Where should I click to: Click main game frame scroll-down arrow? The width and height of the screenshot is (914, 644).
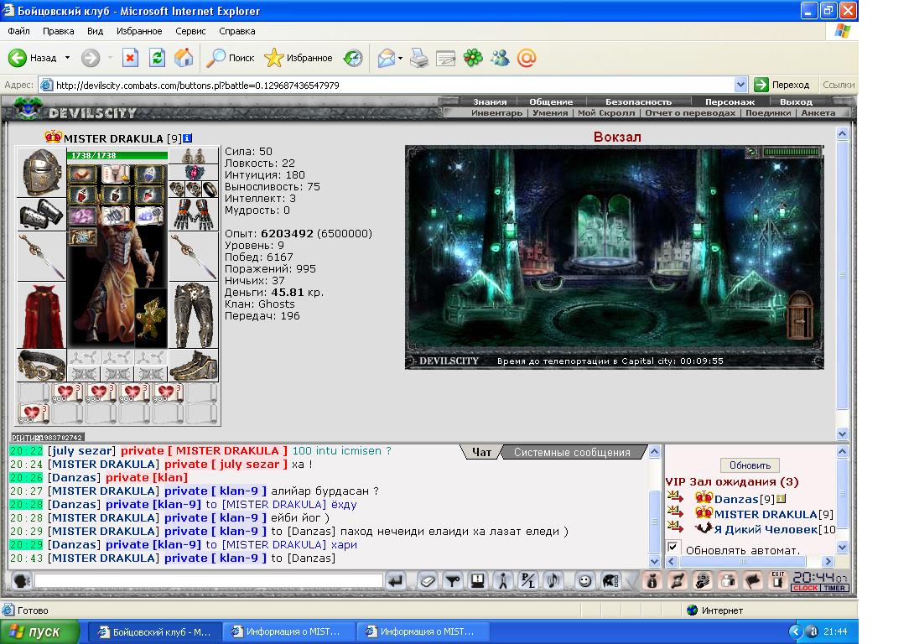[x=842, y=433]
